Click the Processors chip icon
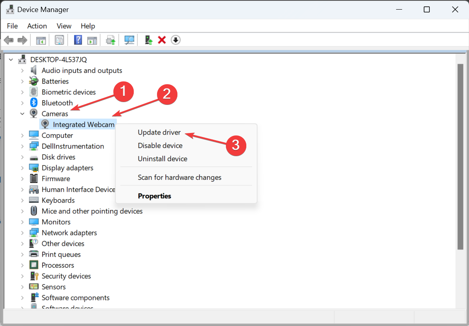469x326 pixels. coord(34,265)
